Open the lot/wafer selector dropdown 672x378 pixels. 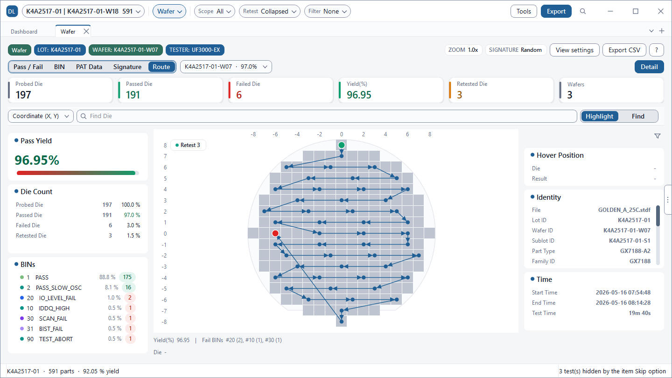(84, 11)
